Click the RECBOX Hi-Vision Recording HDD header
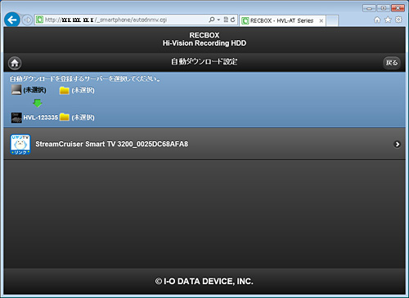The width and height of the screenshot is (409, 298). pyautogui.click(x=204, y=39)
